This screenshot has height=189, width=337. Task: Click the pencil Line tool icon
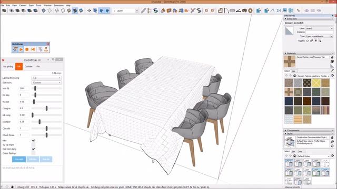(x=143, y=10)
